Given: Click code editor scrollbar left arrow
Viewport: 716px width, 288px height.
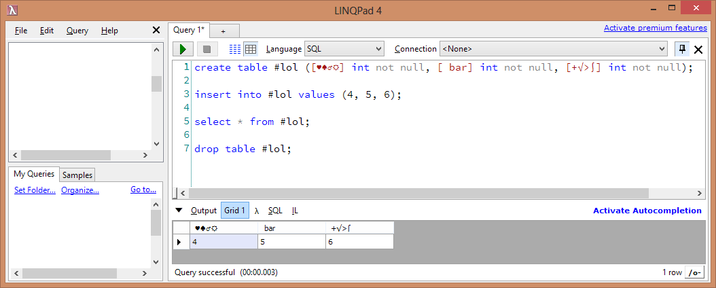Looking at the screenshot, I should point(183,193).
